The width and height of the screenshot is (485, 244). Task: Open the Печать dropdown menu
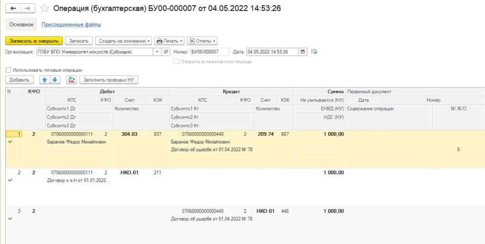tap(169, 41)
